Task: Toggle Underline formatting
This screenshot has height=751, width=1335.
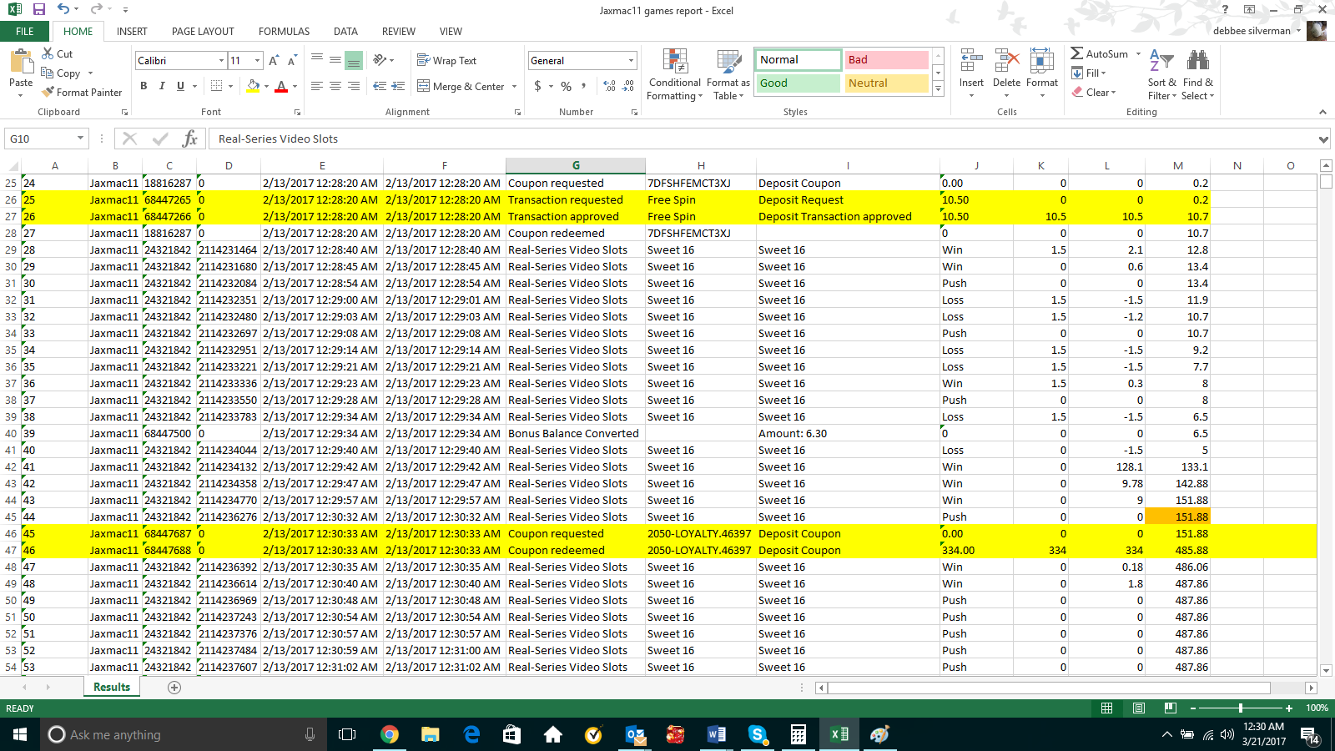Action: [x=180, y=86]
